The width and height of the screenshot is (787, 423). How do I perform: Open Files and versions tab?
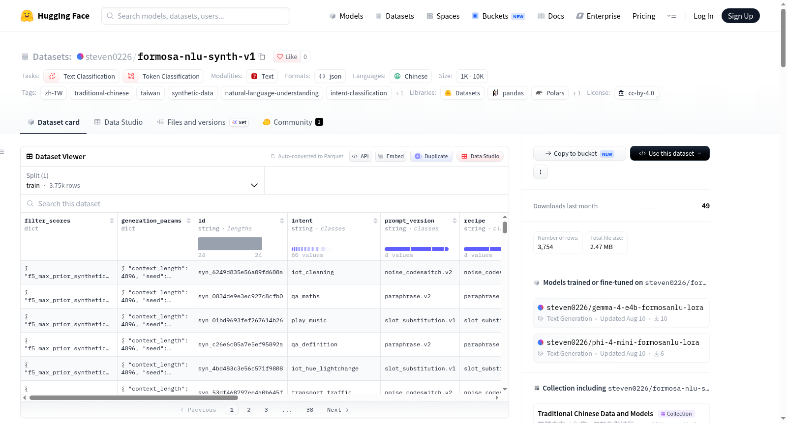(196, 122)
